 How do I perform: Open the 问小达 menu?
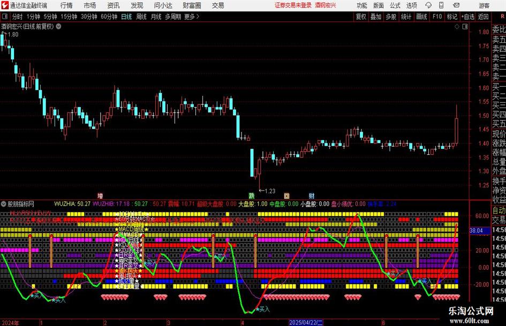(163, 5)
